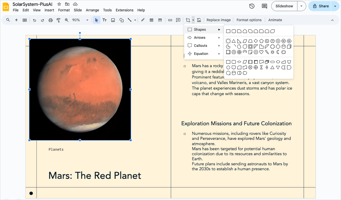Open the mask image dropdown arrow beside Crop
341x200 pixels.
click(193, 20)
